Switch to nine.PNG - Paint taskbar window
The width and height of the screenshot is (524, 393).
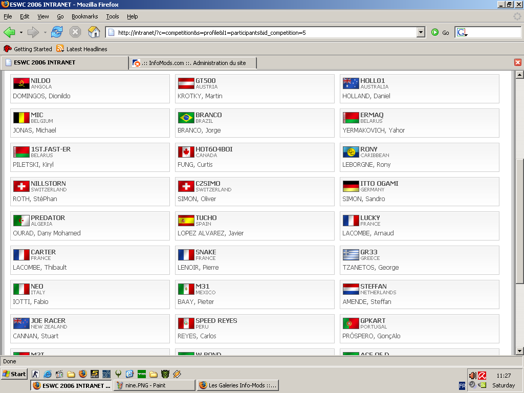(x=155, y=385)
